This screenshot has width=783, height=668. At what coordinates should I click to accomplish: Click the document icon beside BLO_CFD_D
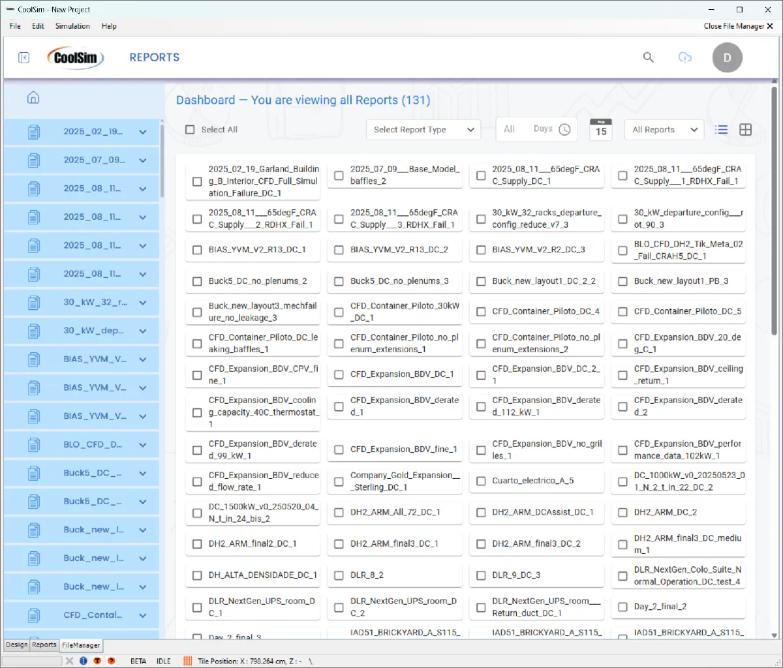(x=34, y=445)
